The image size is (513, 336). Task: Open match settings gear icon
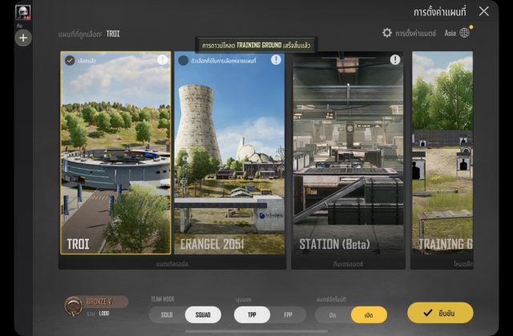click(387, 33)
